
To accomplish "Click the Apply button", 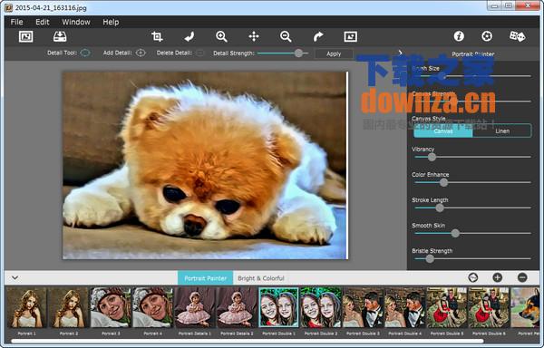I will click(x=334, y=53).
